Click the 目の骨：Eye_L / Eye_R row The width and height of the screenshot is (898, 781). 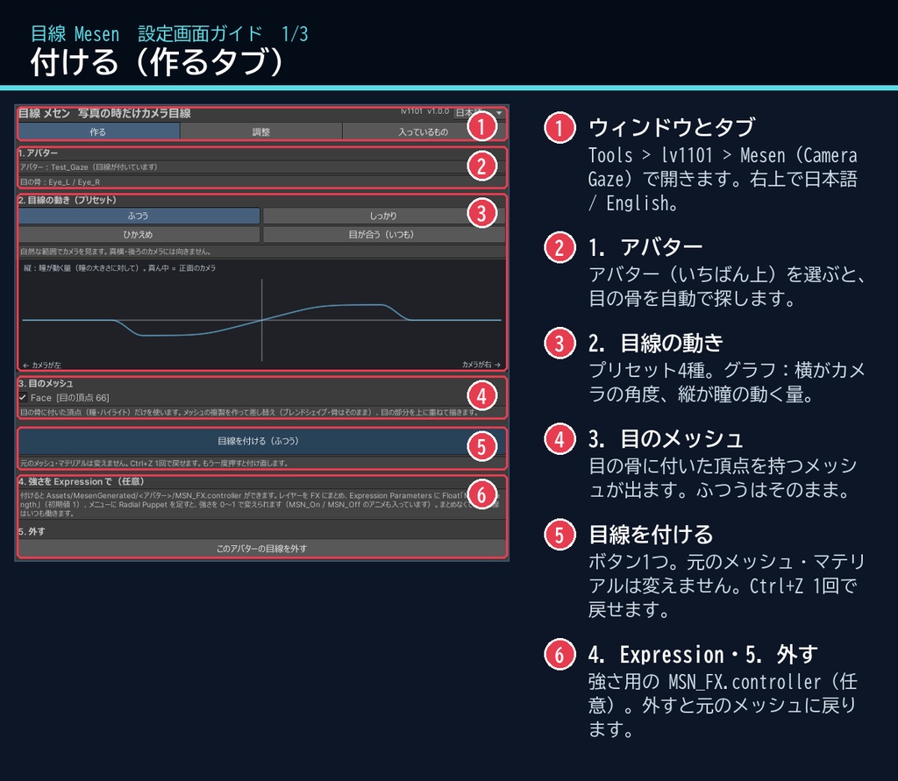261,182
